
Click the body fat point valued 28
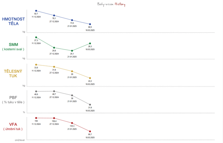click(72, 71)
